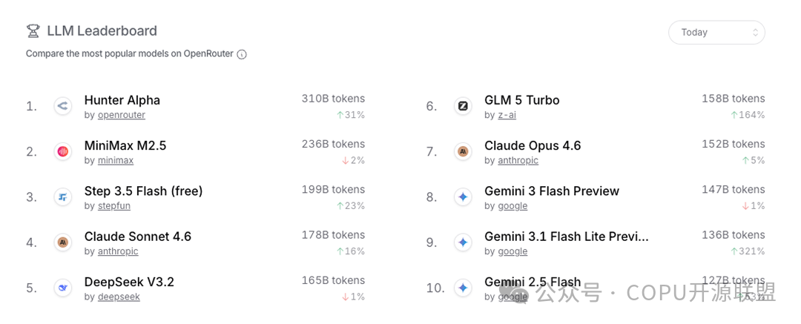Click the Claude Sonnet 4.6 Anthropic icon
This screenshot has width=801, height=324.
[x=62, y=242]
